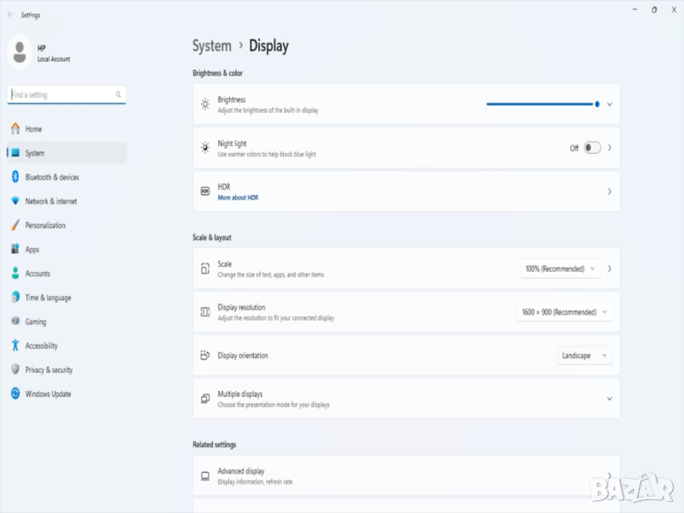
Task: Go to Time & language settings
Action: point(48,298)
